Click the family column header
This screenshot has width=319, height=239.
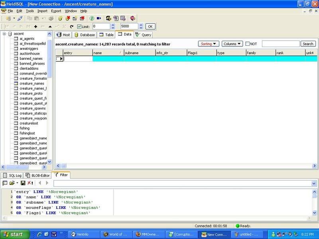[261, 53]
